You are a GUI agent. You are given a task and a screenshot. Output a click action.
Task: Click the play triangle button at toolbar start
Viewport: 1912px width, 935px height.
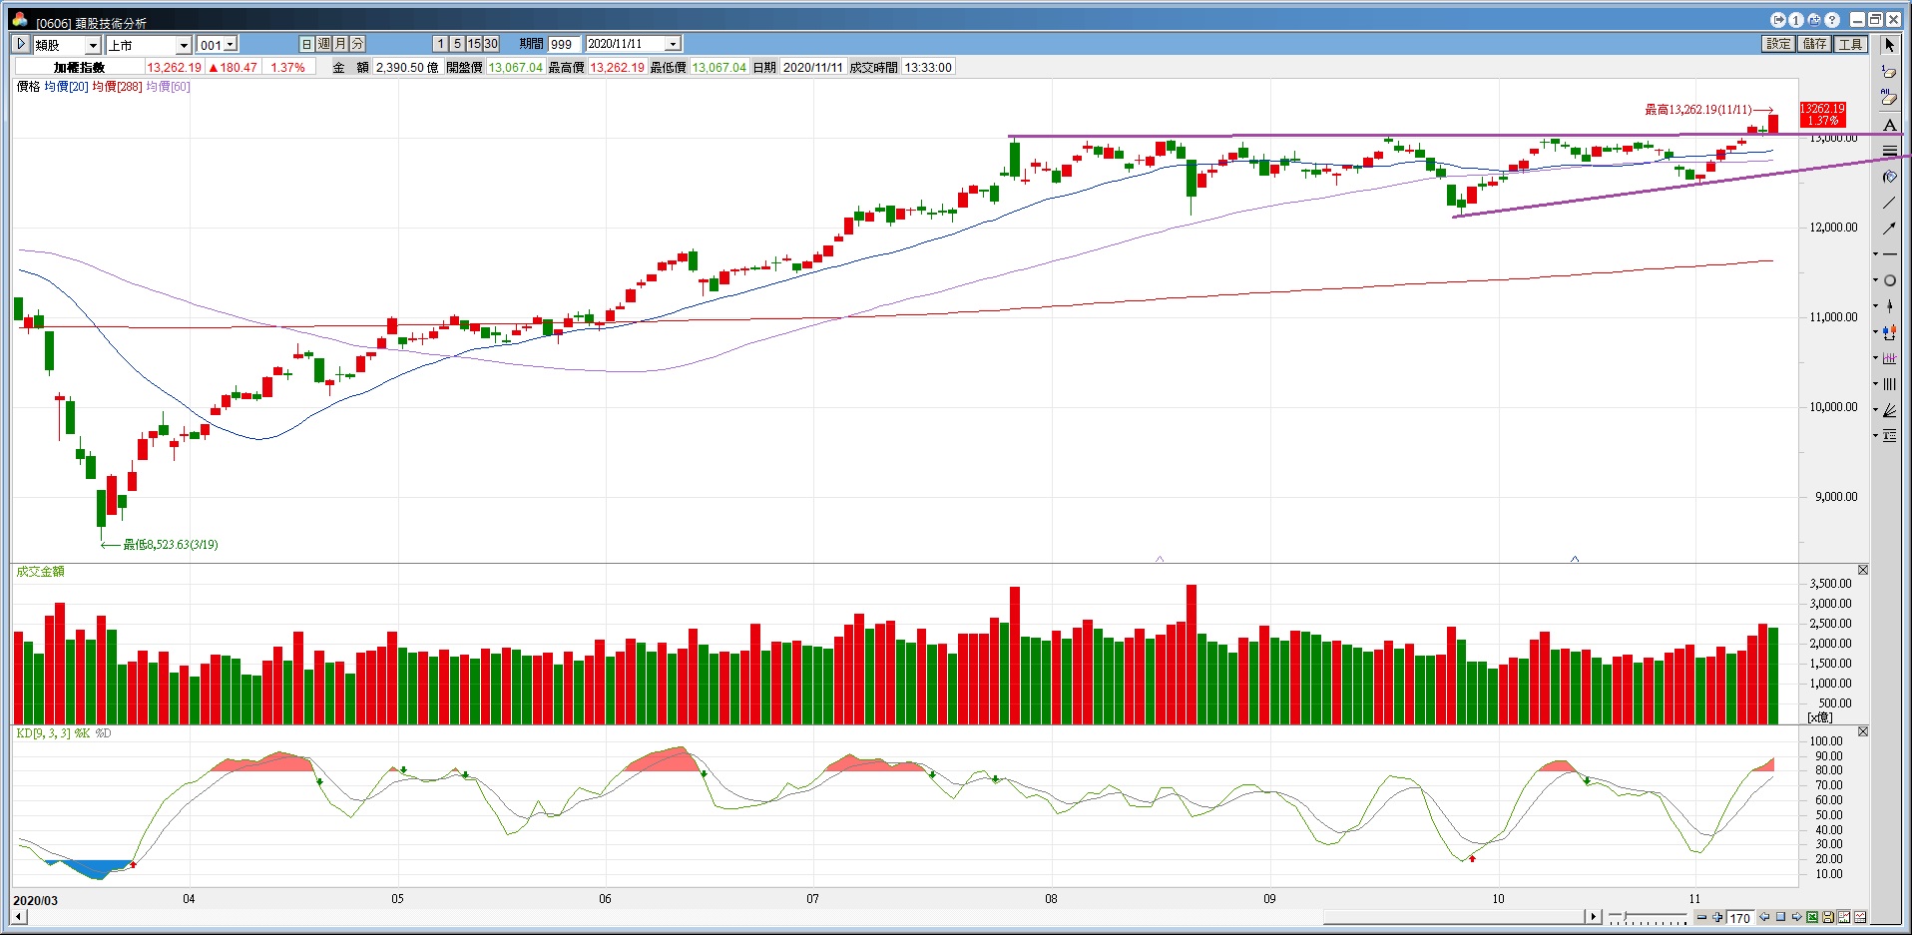[x=21, y=44]
